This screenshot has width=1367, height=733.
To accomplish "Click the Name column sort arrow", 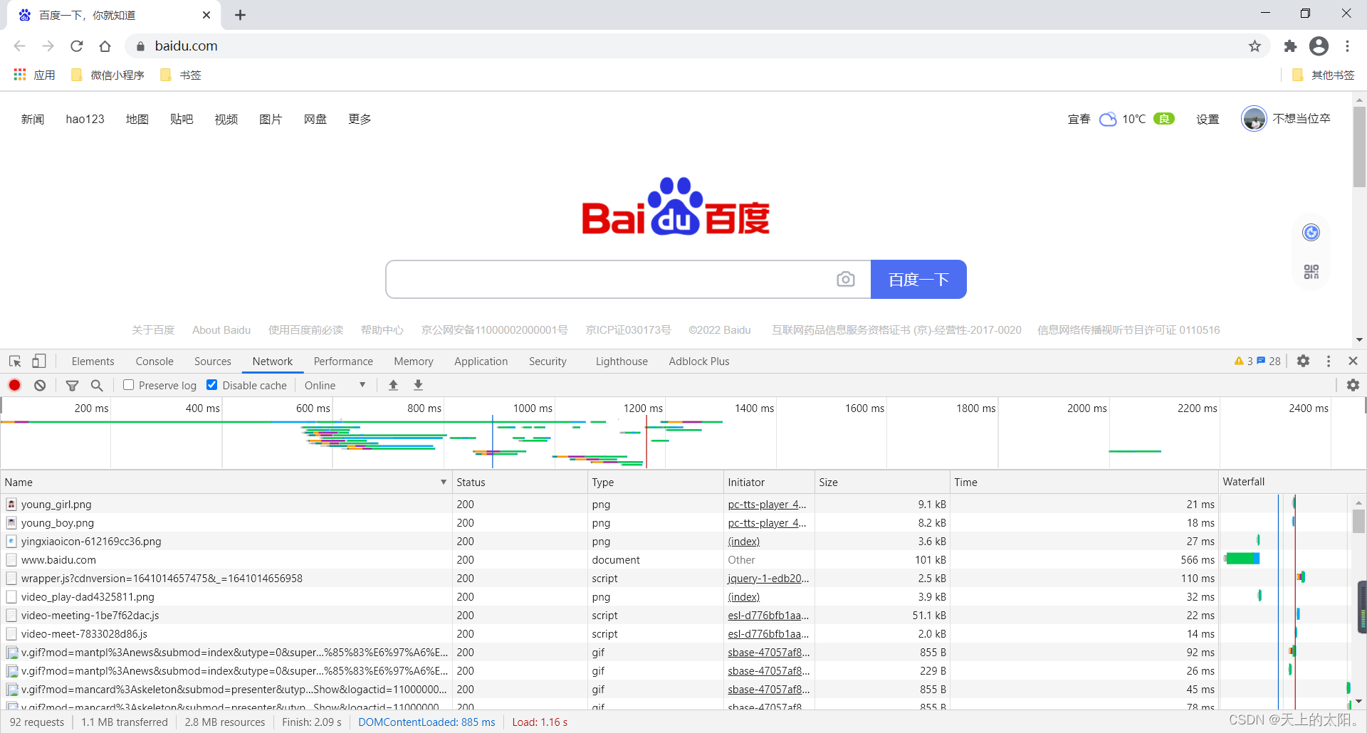I will coord(444,482).
